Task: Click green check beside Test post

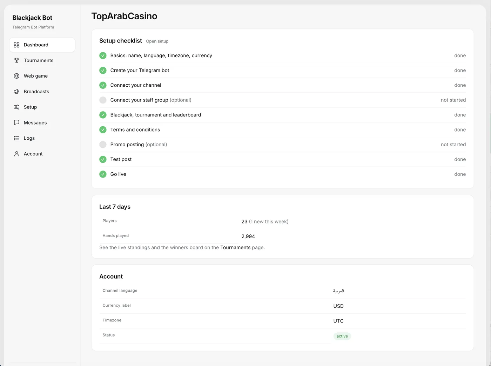Action: pos(103,159)
